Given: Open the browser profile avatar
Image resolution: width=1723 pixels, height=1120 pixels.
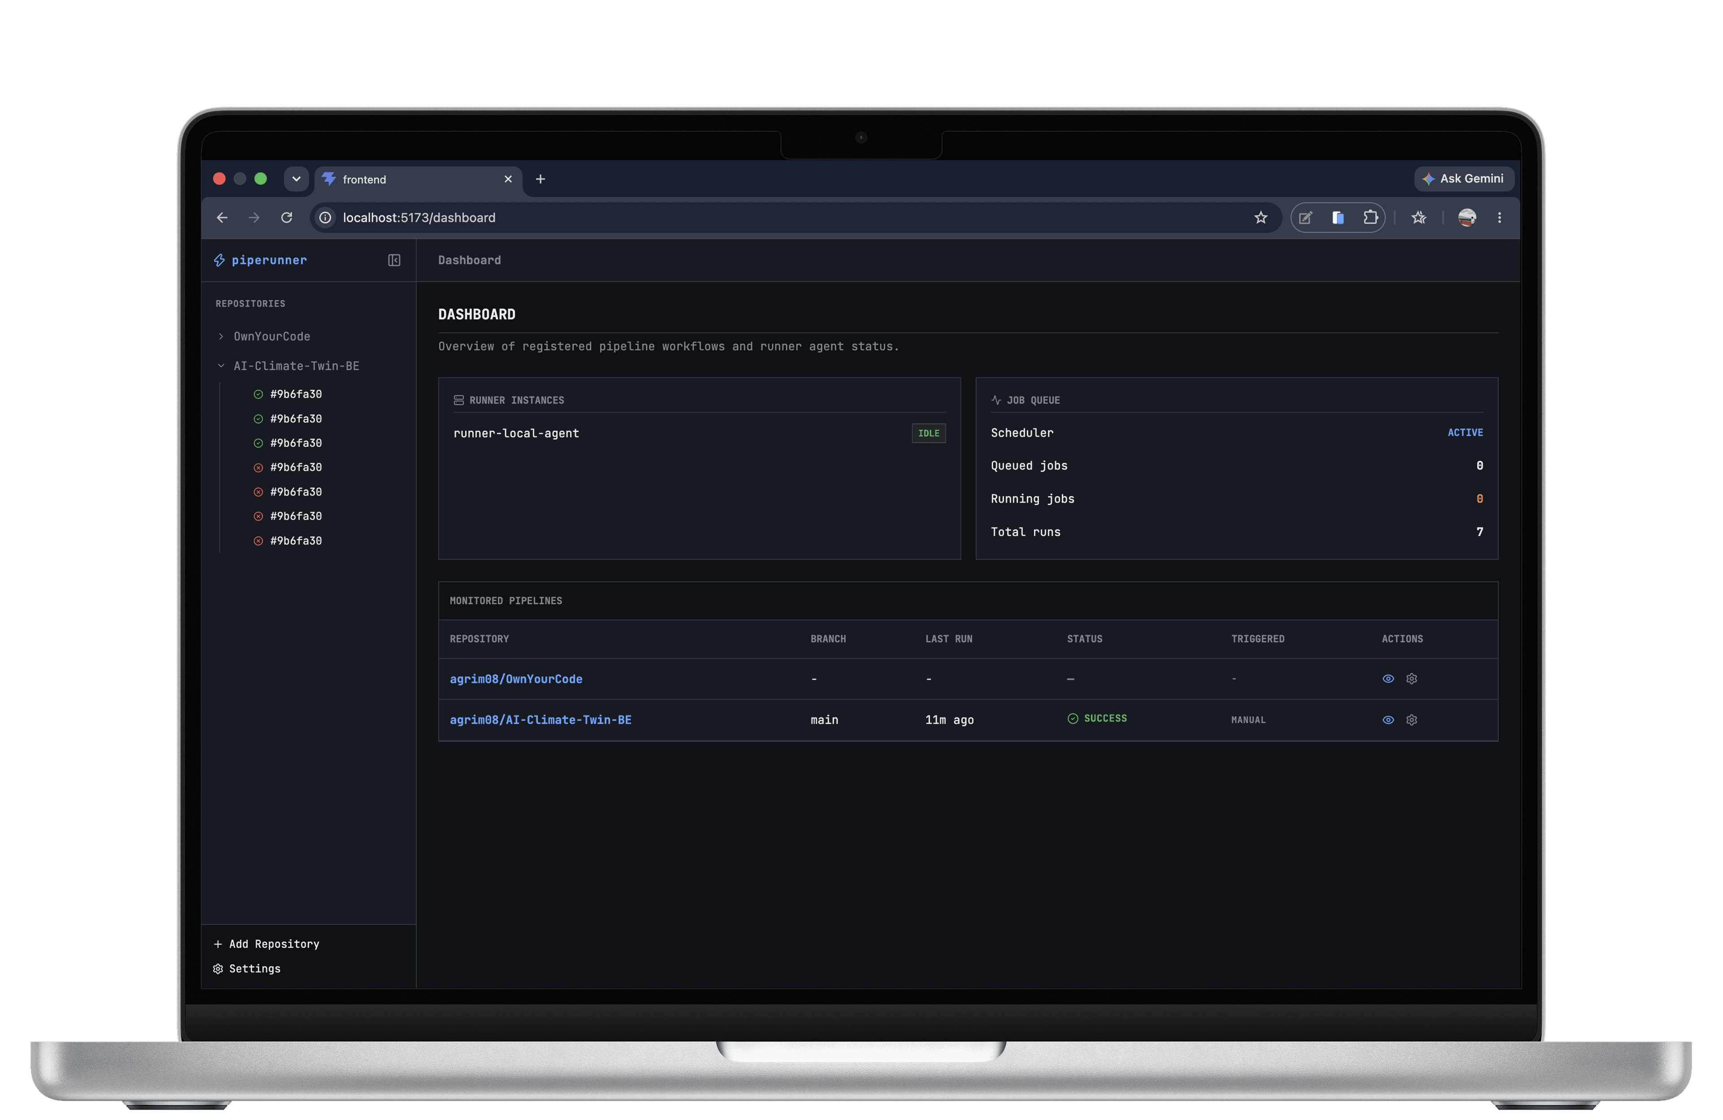Looking at the screenshot, I should point(1467,218).
